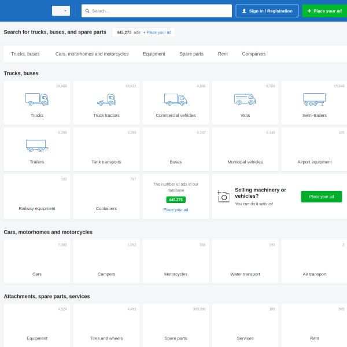Click the Trucks label text
Image resolution: width=347 pixels, height=347 pixels.
[37, 115]
